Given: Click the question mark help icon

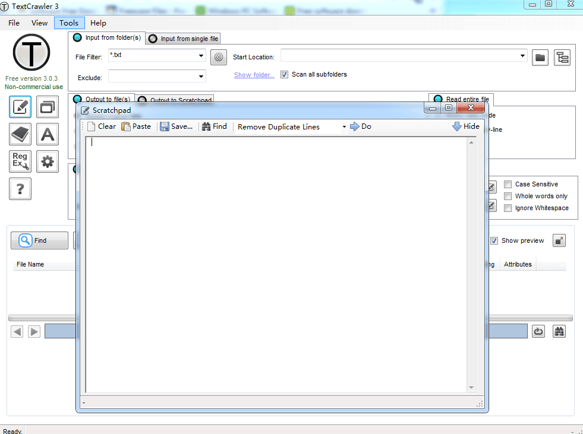Looking at the screenshot, I should tap(20, 189).
